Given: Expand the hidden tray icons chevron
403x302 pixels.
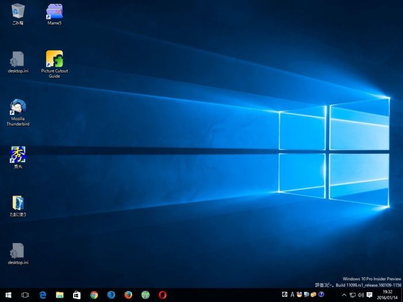Looking at the screenshot, I should click(x=344, y=295).
